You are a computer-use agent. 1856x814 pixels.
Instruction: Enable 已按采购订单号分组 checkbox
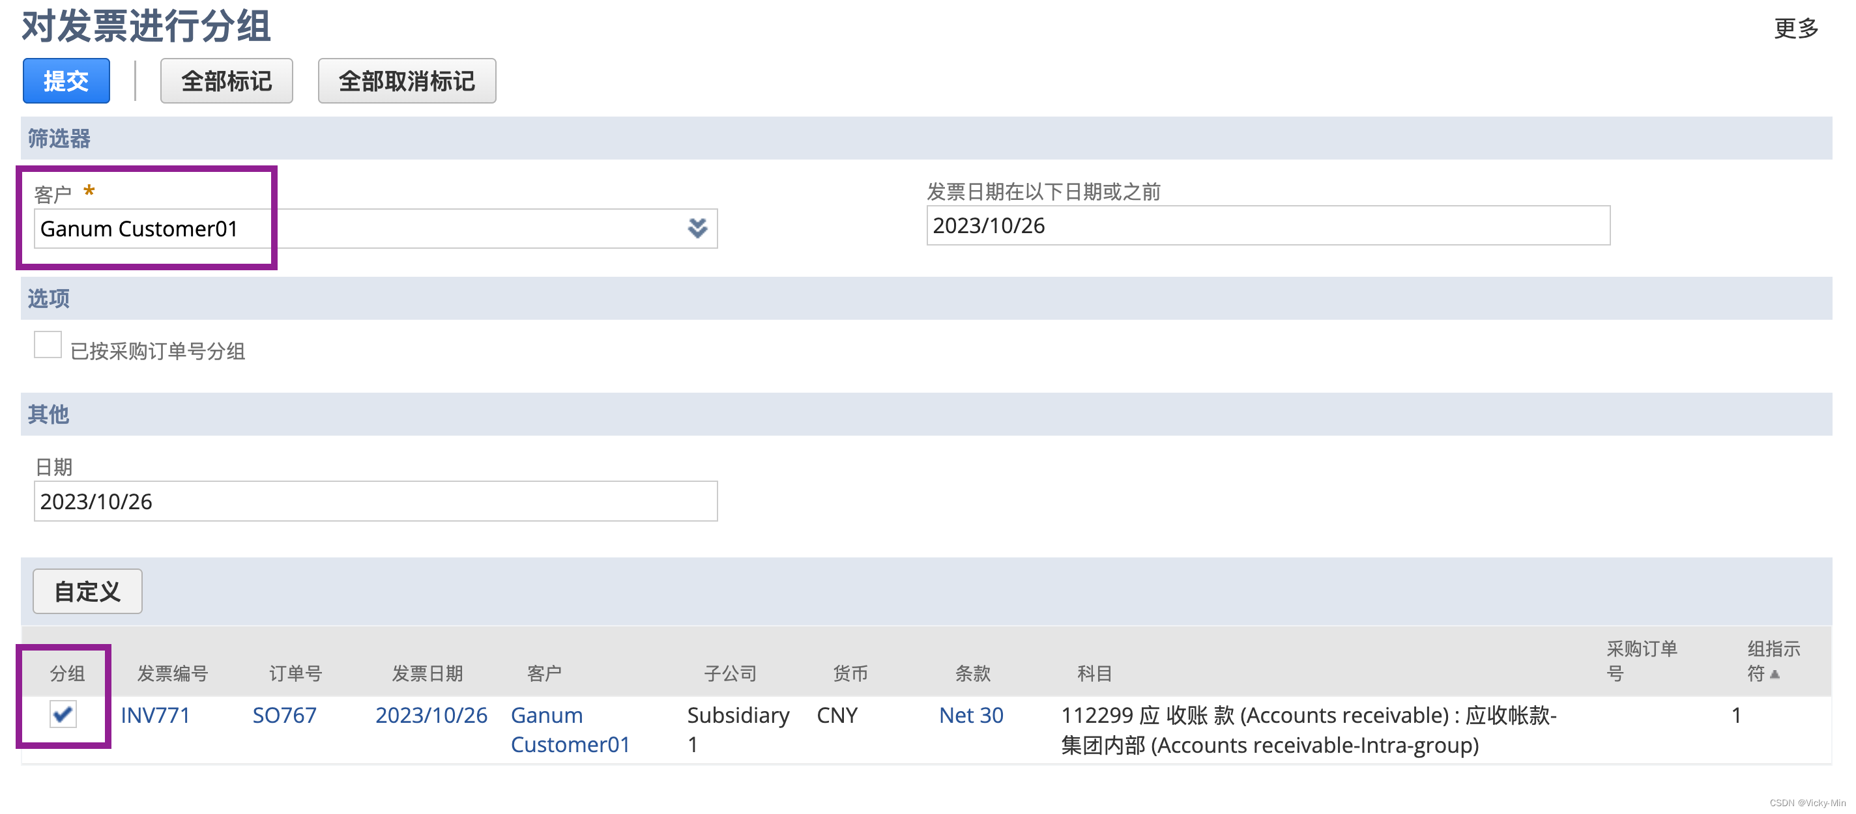pyautogui.click(x=48, y=346)
